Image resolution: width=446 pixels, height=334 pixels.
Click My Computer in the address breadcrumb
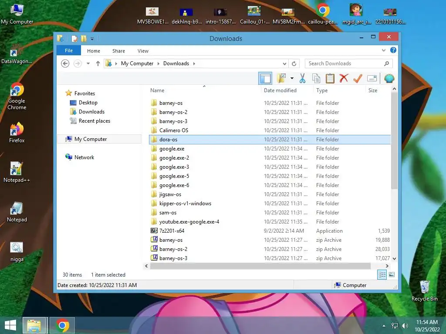[137, 63]
